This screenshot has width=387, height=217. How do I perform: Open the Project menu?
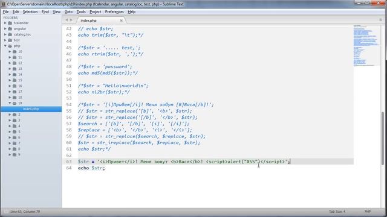click(96, 12)
